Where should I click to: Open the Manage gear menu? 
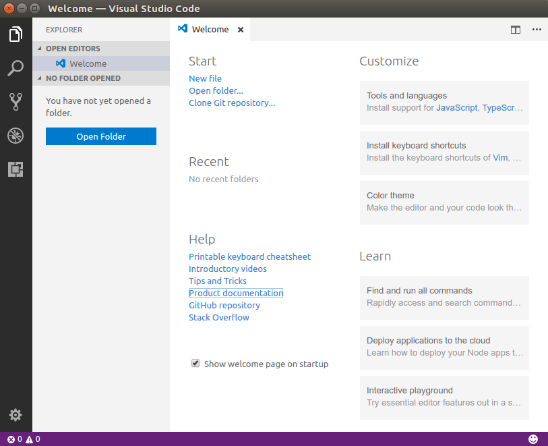coord(16,415)
